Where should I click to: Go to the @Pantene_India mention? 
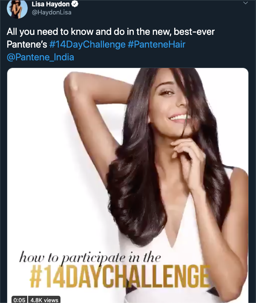[40, 57]
